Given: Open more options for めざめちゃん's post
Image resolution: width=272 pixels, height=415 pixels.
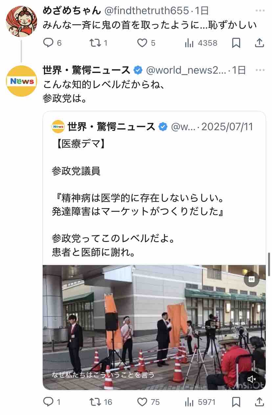Looking at the screenshot, I should coord(260,11).
